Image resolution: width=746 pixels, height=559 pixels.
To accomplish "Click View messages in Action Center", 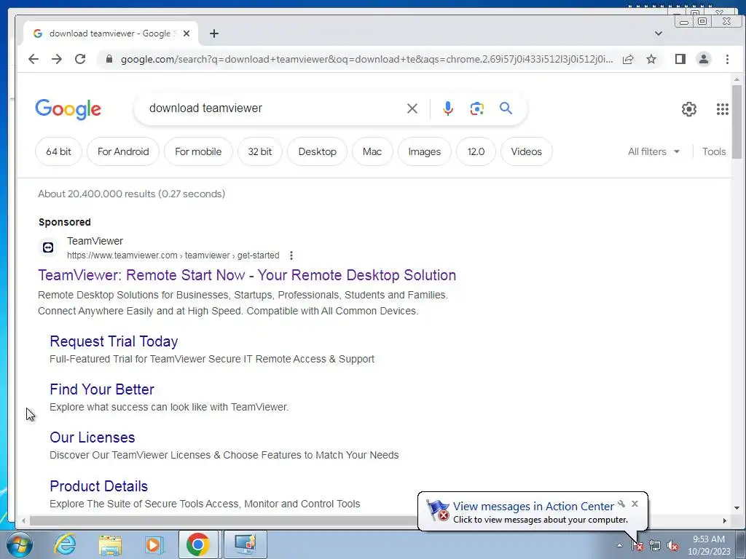I will [533, 507].
